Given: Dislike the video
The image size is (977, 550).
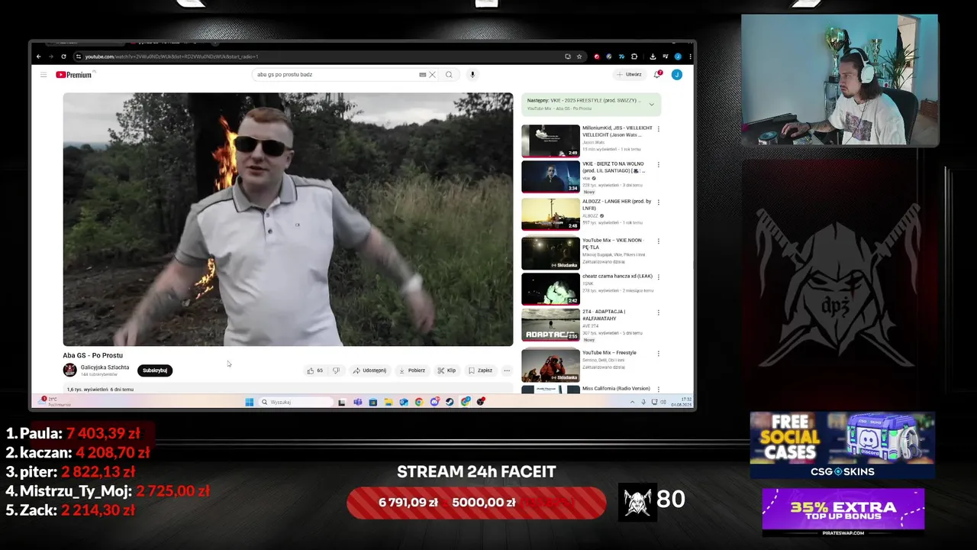Looking at the screenshot, I should (x=336, y=370).
